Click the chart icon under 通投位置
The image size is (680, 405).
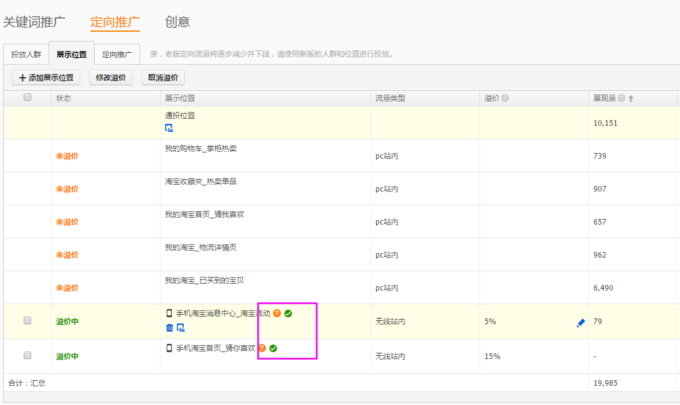(169, 128)
